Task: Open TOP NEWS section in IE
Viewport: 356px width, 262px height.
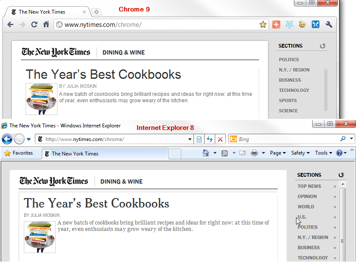Action: pyautogui.click(x=309, y=186)
